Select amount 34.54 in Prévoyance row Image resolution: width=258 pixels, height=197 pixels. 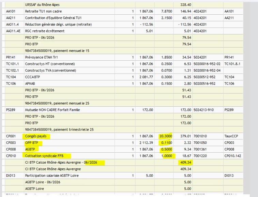[x=186, y=57]
